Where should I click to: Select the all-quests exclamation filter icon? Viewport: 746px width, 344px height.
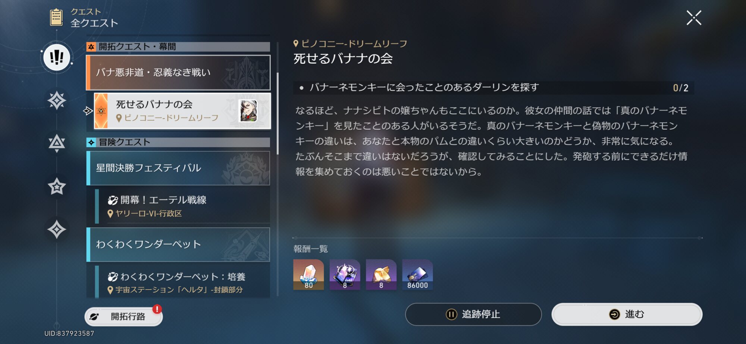point(57,57)
